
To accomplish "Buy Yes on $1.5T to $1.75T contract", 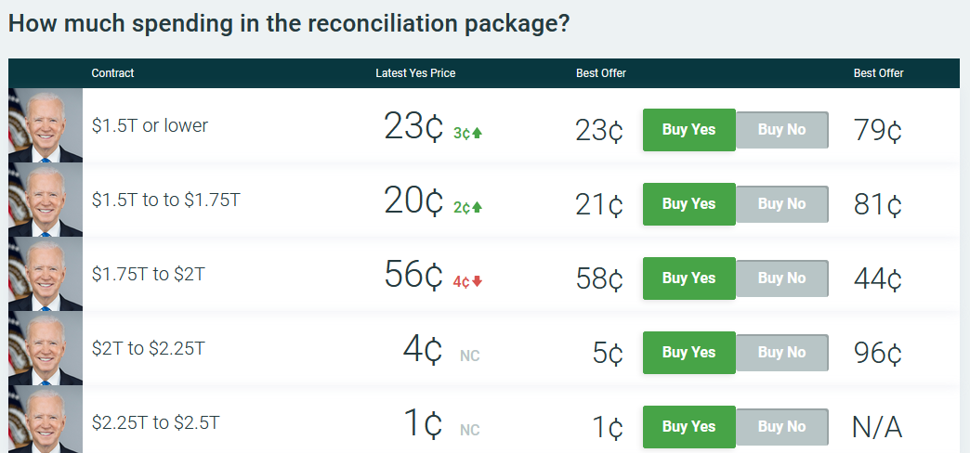I will (x=689, y=204).
